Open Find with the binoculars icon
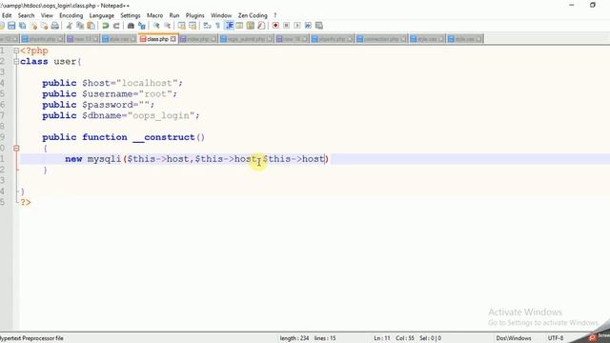 click(x=131, y=26)
